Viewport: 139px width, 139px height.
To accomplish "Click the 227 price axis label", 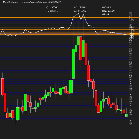I will point(131,68).
